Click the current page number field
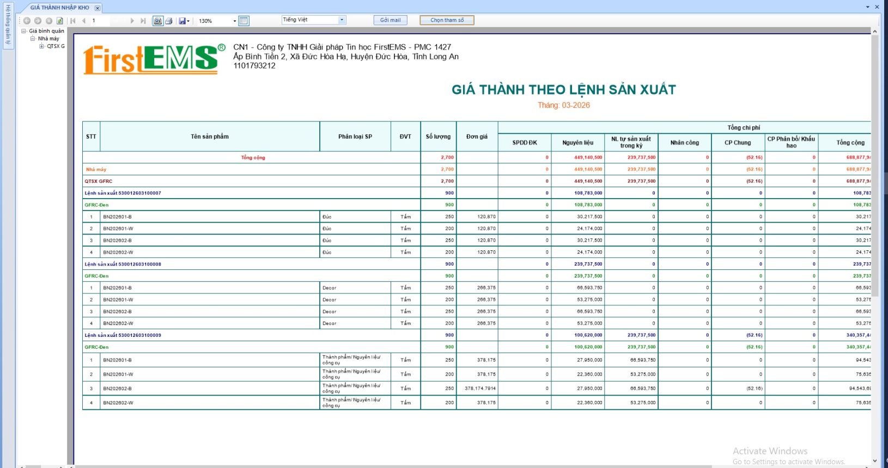The image size is (888, 468). (x=101, y=21)
